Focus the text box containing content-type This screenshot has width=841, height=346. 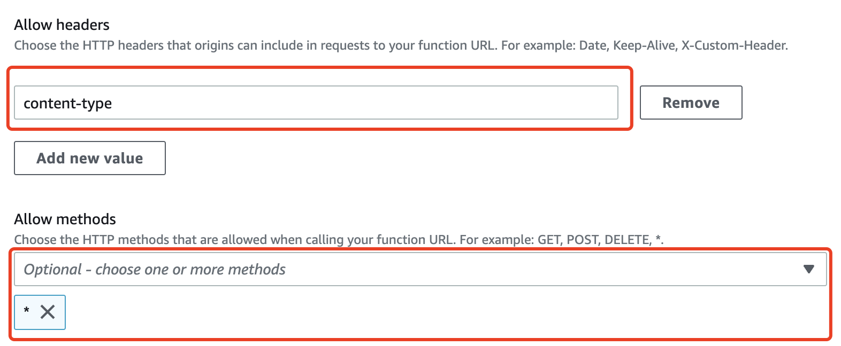pyautogui.click(x=316, y=103)
